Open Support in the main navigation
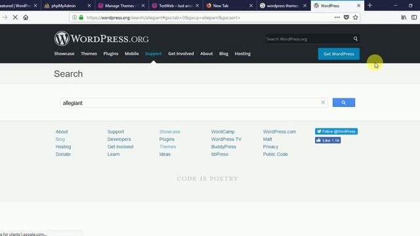This screenshot has width=420, height=236. click(x=154, y=54)
